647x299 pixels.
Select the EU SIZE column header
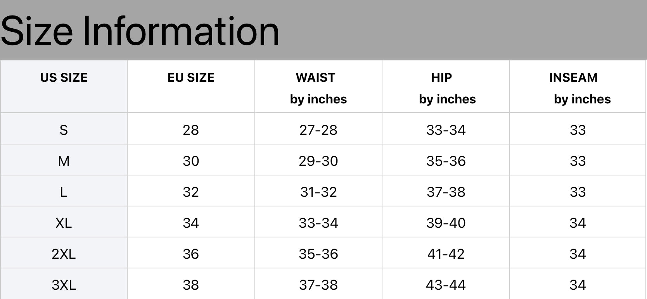click(191, 77)
